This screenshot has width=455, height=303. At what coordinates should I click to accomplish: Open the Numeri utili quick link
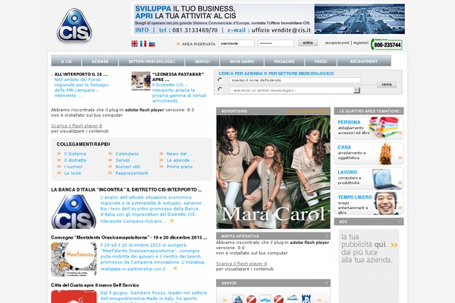pos(127,167)
